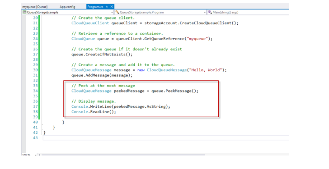Viewport: 329px width, 169px height.
Task: Click CreateCloudQueueClient() on line 21
Action: [x=208, y=23]
